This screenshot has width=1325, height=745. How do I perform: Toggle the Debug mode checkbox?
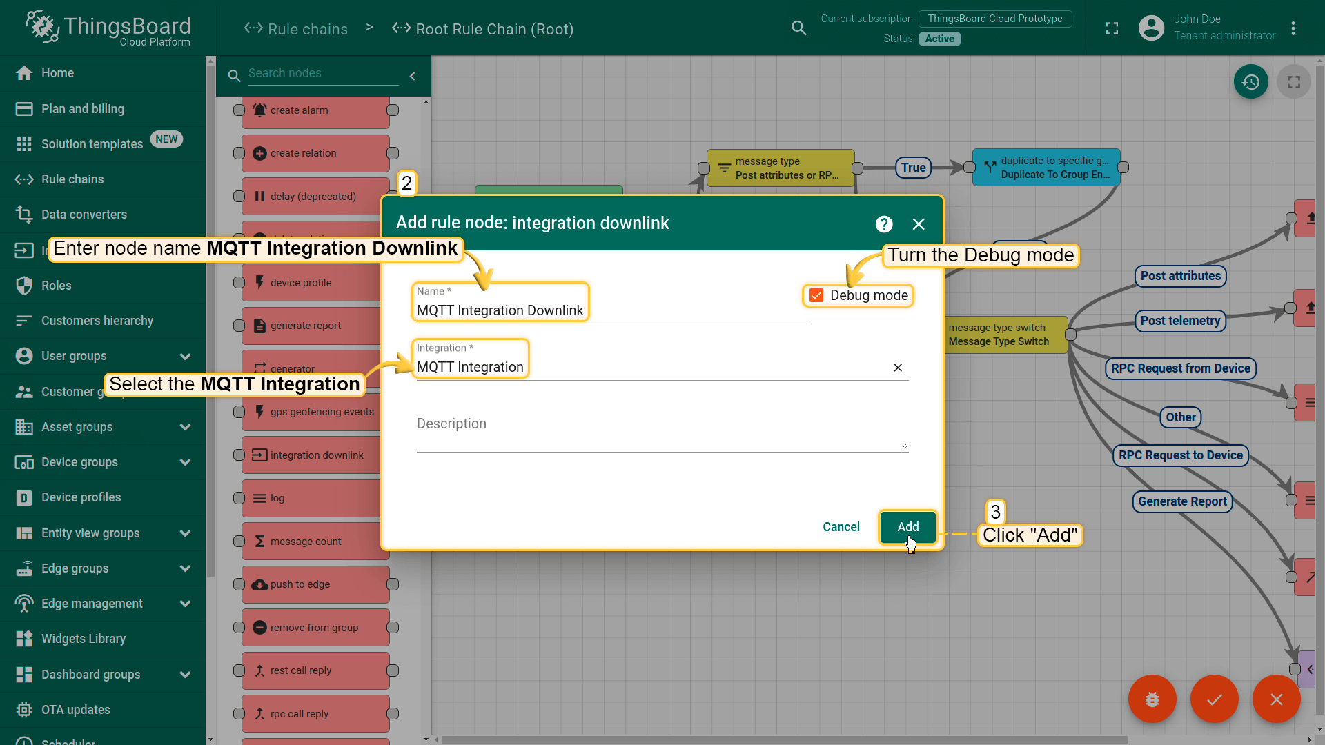click(x=816, y=295)
